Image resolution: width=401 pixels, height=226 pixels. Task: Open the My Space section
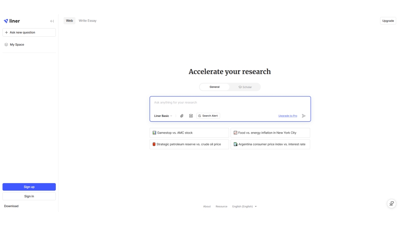tap(17, 45)
